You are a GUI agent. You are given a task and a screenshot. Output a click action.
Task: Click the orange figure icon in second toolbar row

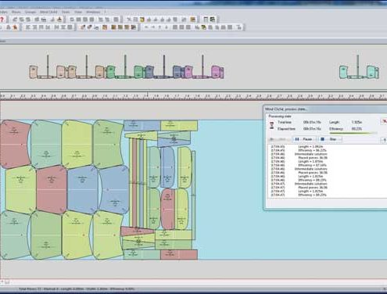[x=15, y=27]
